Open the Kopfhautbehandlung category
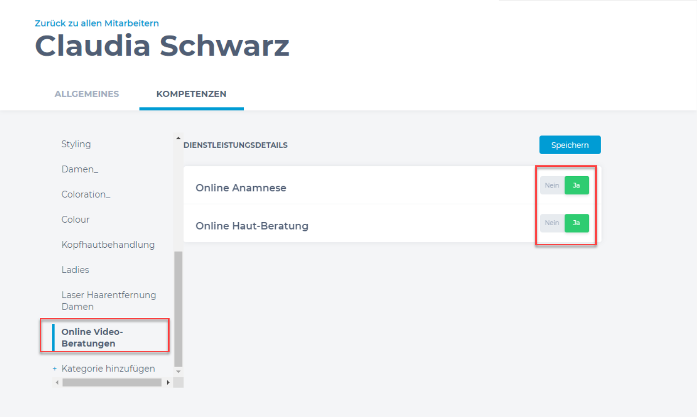Screen dimensions: 697x417 coord(108,244)
